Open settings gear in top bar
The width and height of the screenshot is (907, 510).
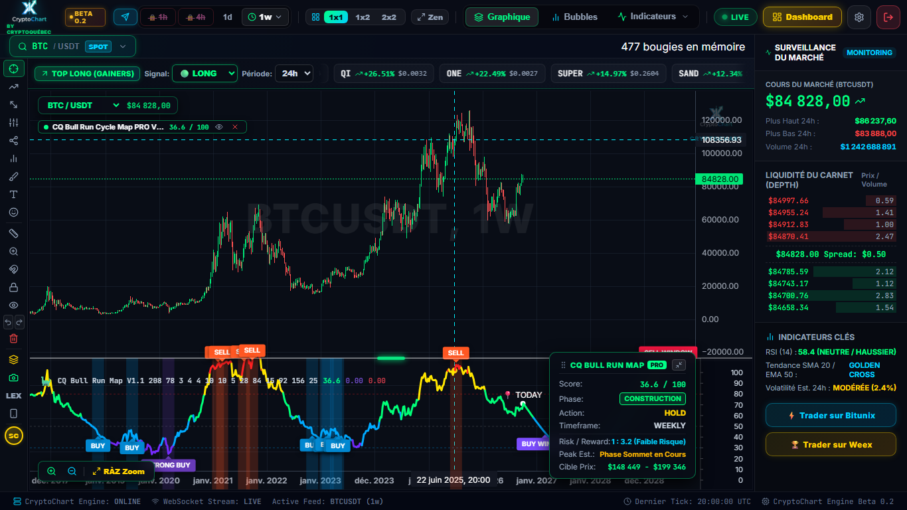(x=859, y=17)
